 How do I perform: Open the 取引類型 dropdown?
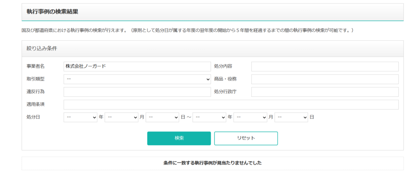tap(137, 79)
